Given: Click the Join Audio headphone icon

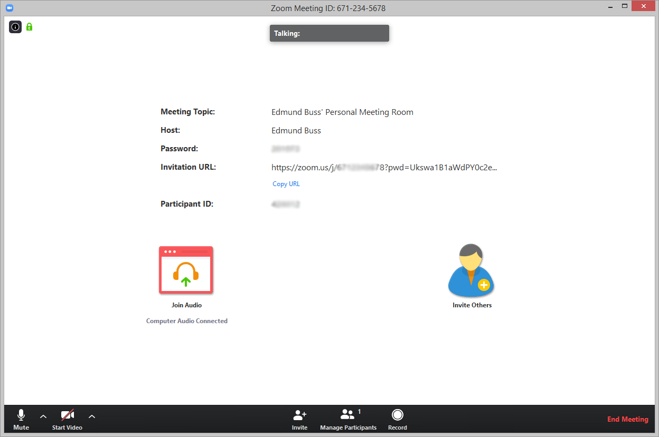Looking at the screenshot, I should point(186,269).
